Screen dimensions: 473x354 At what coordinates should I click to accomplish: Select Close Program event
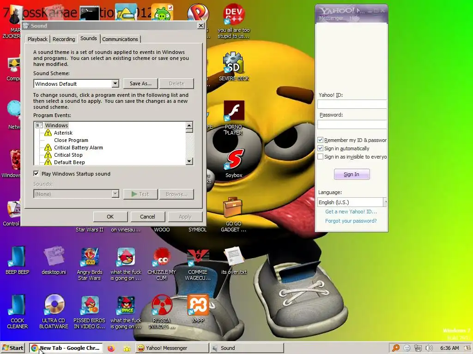tap(71, 140)
